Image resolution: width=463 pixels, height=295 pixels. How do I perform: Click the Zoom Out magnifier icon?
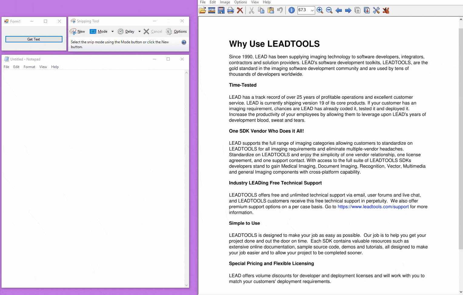(x=329, y=10)
